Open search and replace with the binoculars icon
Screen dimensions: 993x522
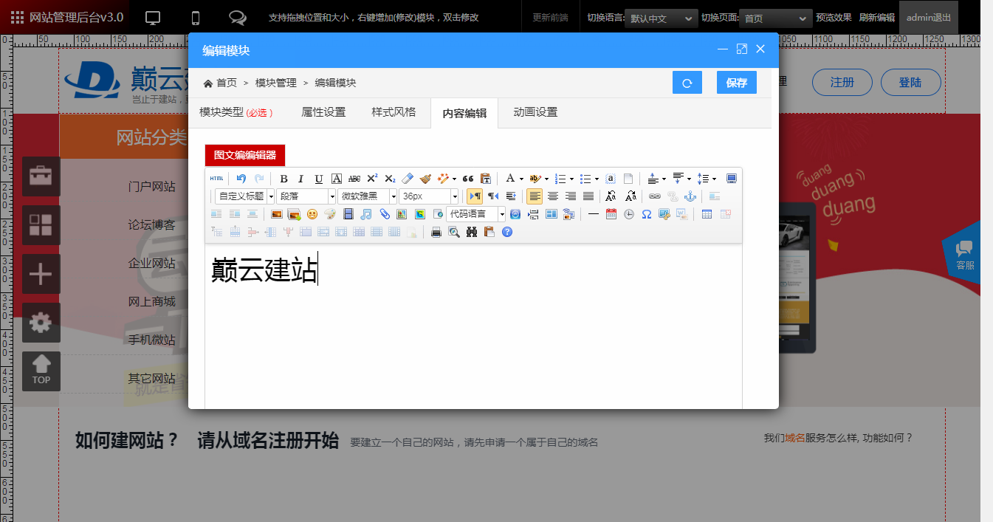tap(471, 232)
